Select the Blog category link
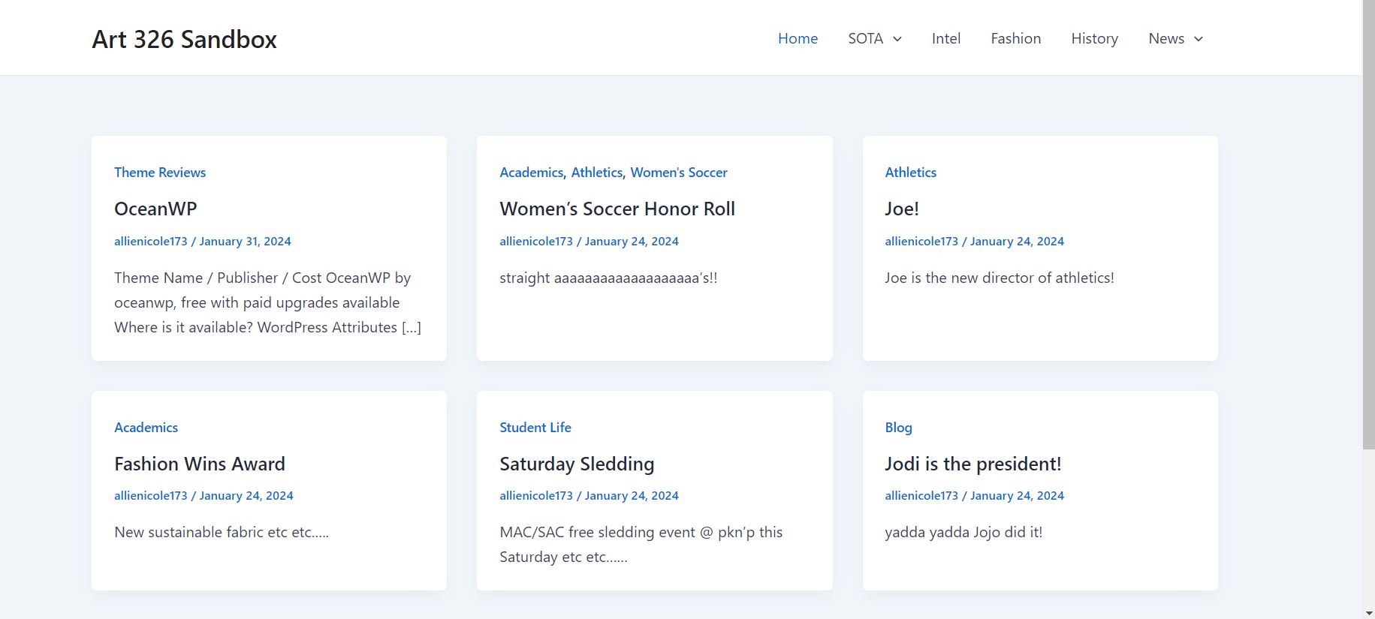 (898, 428)
